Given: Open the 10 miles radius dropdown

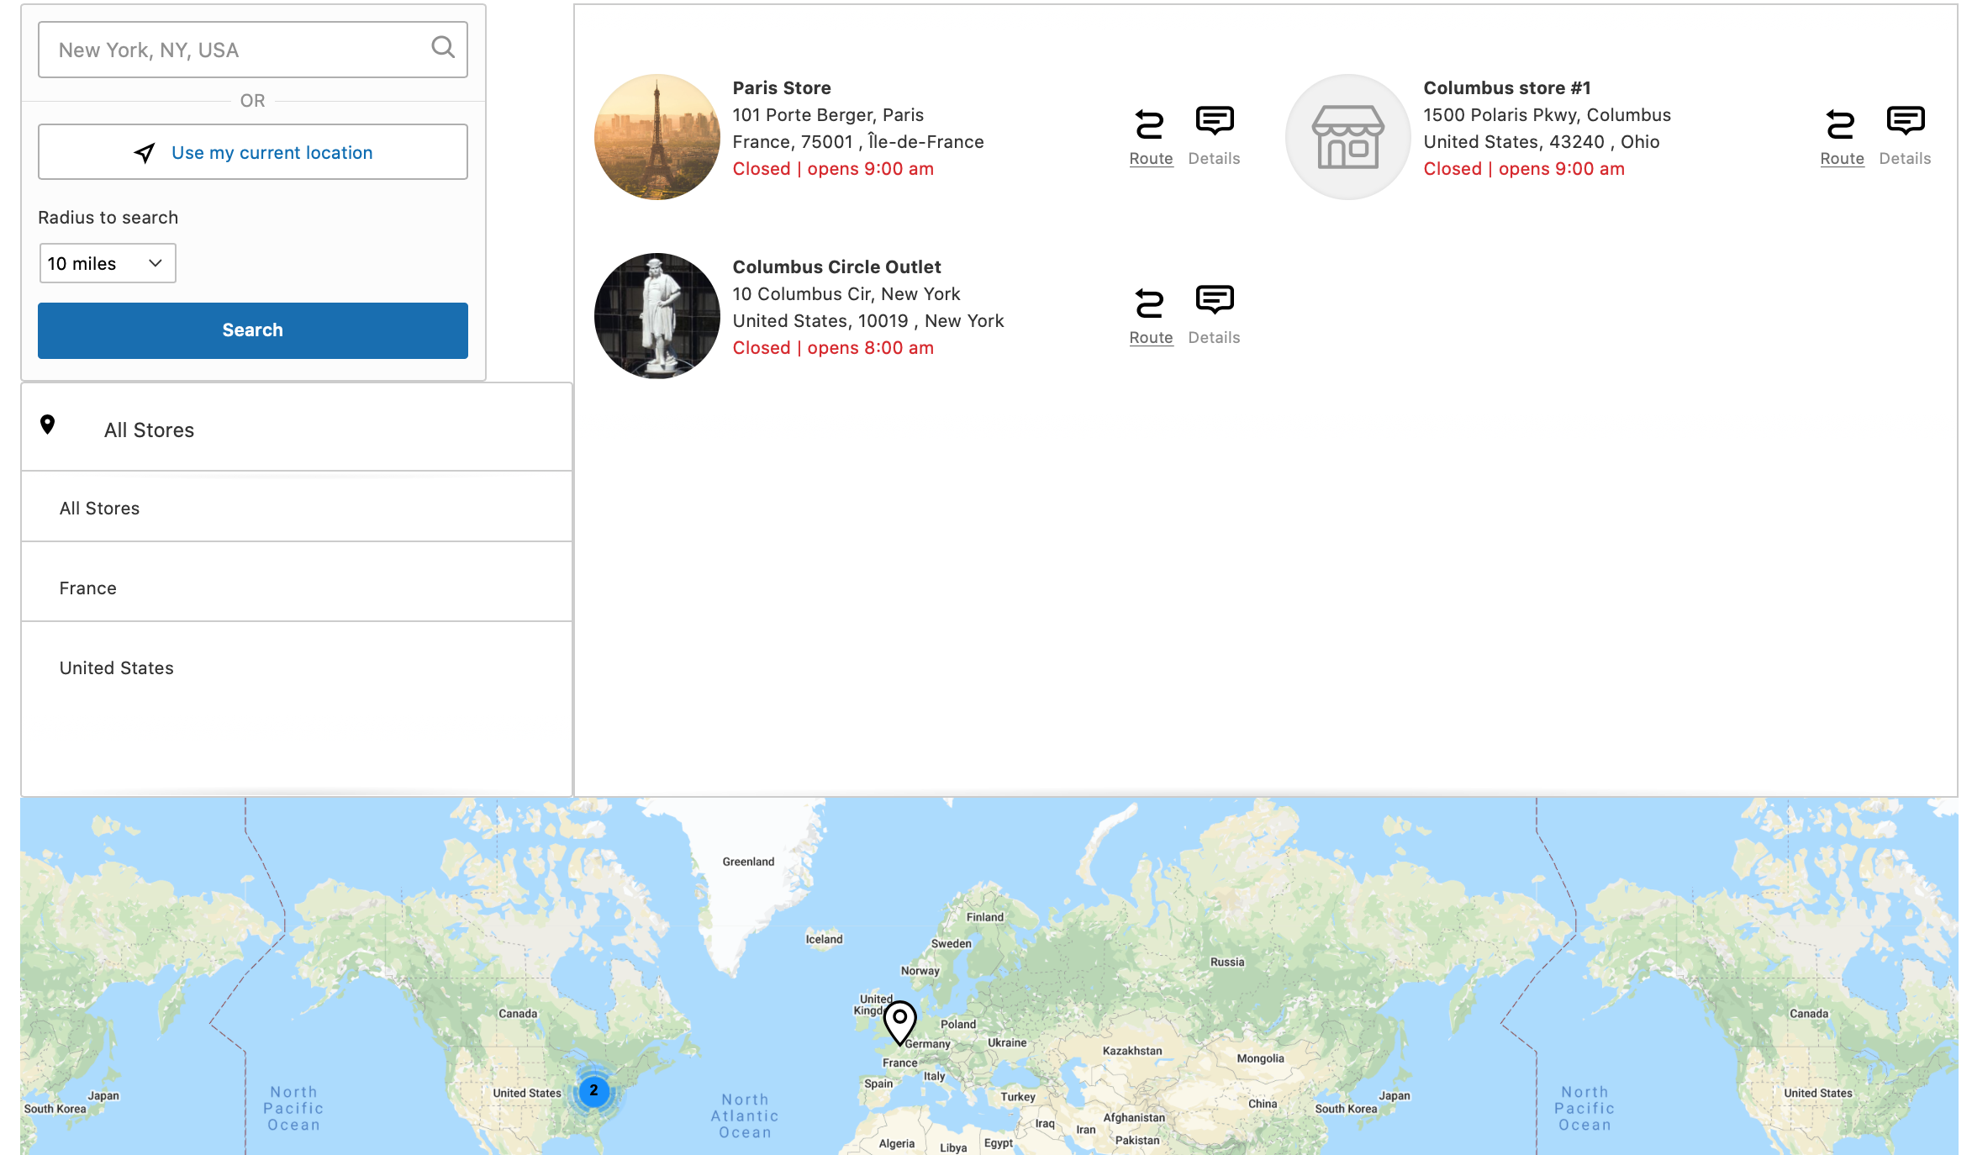Looking at the screenshot, I should [x=108, y=263].
